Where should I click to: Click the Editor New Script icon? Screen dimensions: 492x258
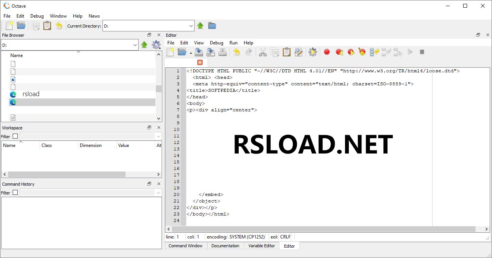click(x=170, y=52)
